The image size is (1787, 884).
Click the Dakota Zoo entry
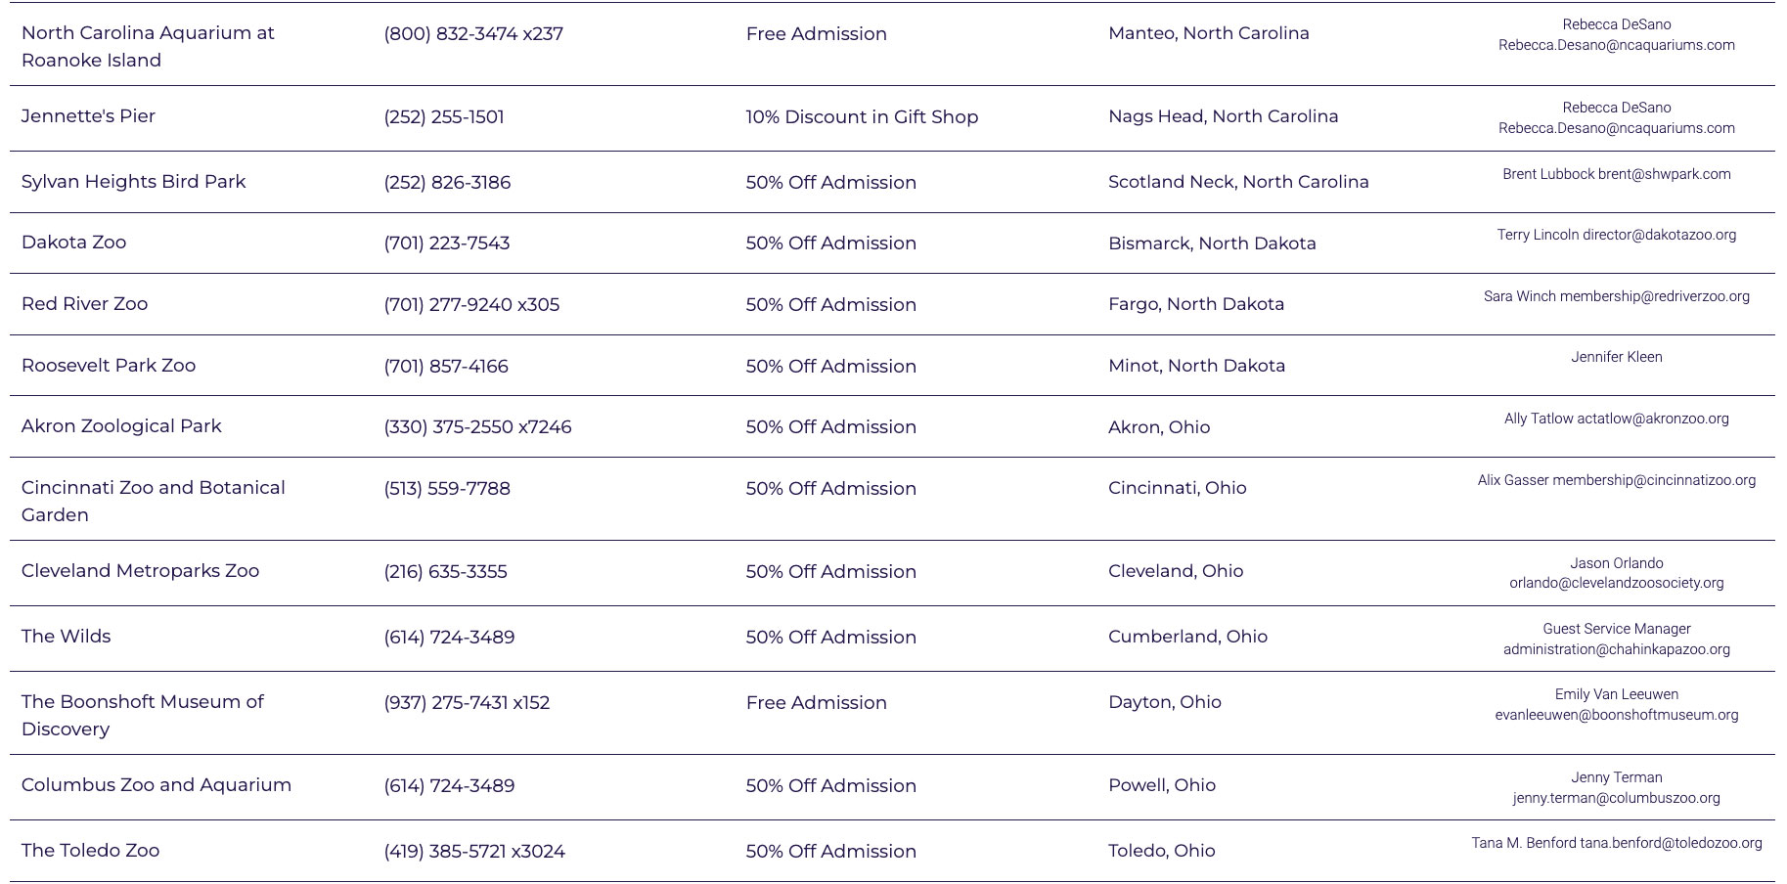[73, 243]
